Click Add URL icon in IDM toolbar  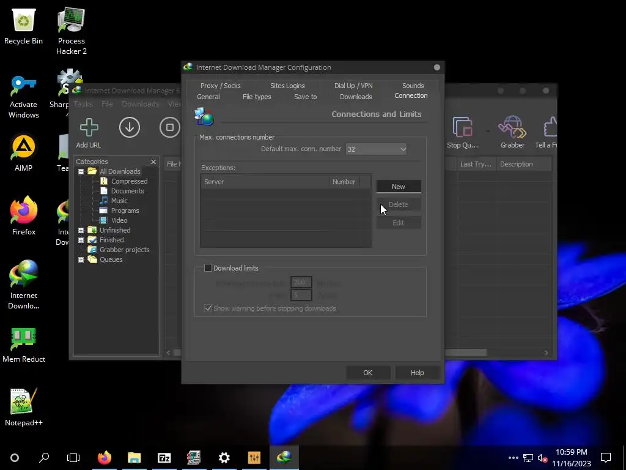coord(89,127)
